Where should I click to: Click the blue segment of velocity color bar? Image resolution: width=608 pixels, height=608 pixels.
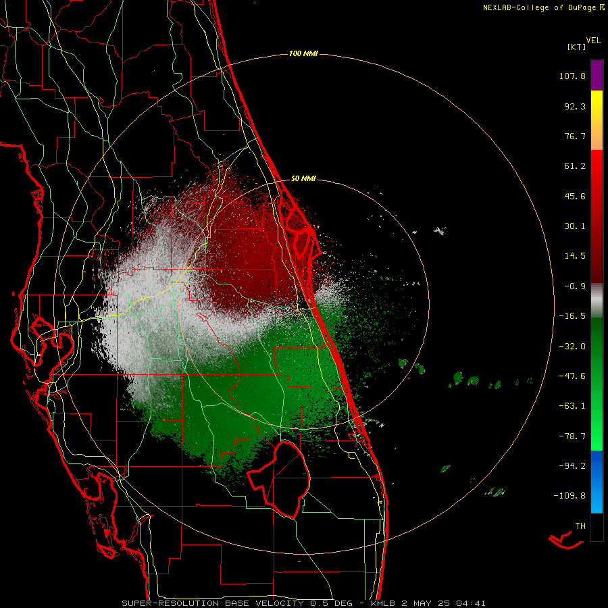click(597, 482)
